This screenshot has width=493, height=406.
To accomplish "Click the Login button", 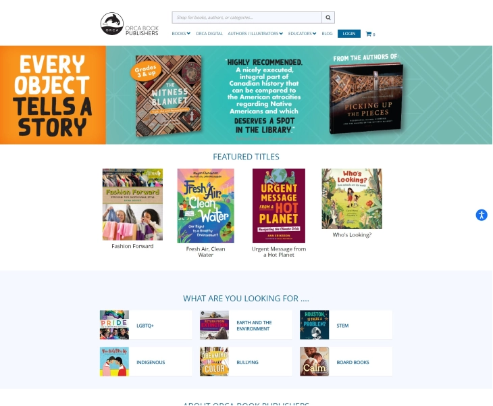I will (x=349, y=34).
